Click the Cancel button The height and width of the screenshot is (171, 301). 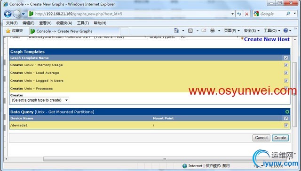click(x=261, y=138)
